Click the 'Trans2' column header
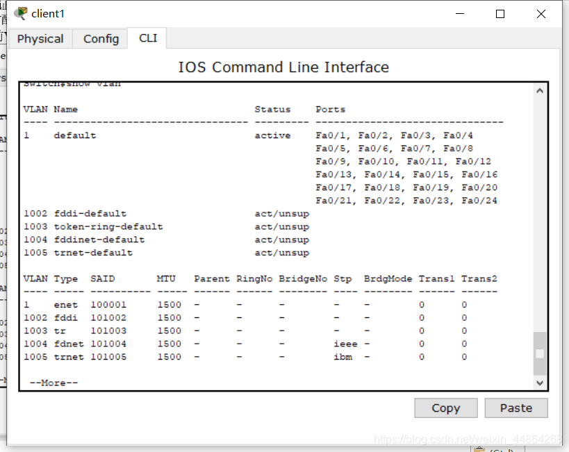569x452 pixels. (479, 278)
